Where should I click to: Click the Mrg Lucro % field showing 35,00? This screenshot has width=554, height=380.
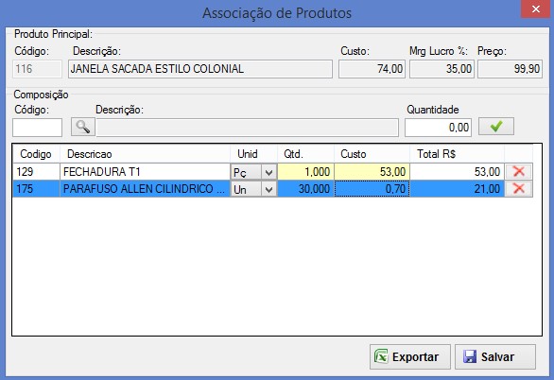[x=442, y=69]
